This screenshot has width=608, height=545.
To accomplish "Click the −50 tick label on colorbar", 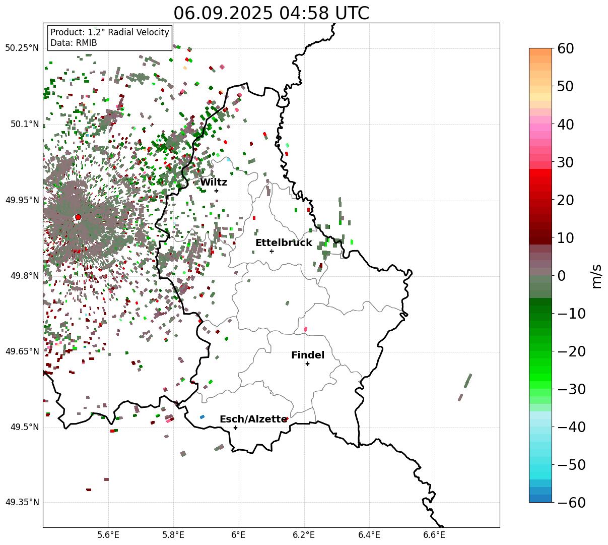I will tap(572, 465).
